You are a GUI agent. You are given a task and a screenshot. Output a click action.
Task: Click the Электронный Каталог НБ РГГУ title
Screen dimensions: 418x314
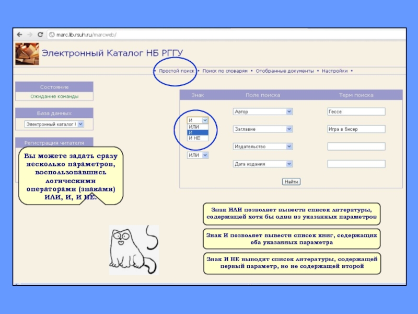tap(112, 53)
